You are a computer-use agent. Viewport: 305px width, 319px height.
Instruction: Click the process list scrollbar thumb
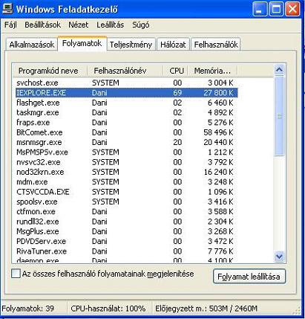279,116
